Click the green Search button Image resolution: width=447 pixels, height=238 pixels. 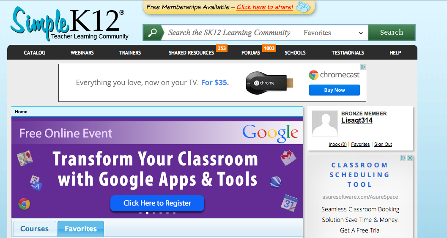[x=392, y=33]
